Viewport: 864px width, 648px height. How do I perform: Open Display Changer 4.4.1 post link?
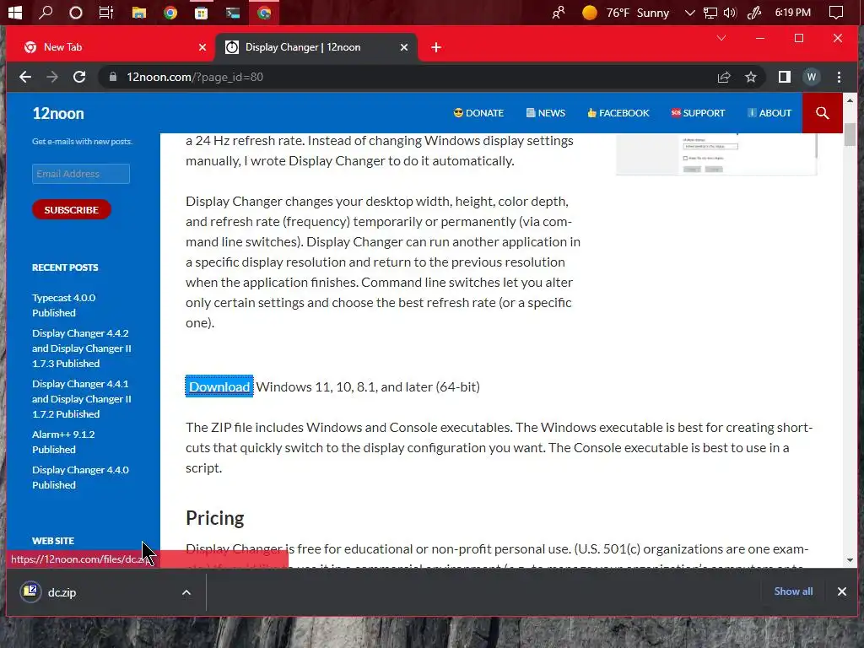[82, 399]
